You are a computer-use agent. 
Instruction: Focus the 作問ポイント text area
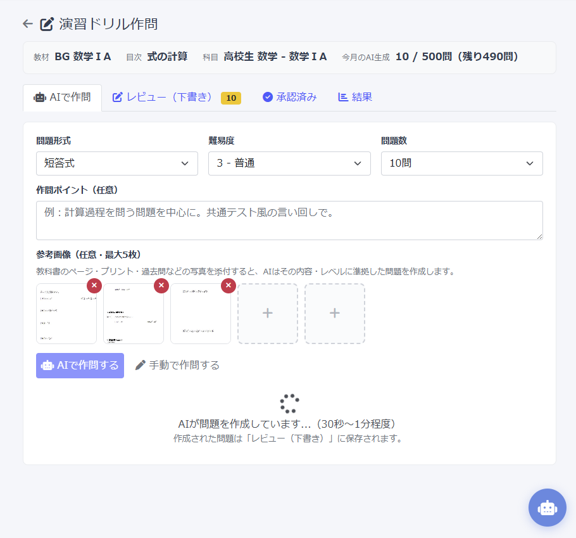(289, 221)
